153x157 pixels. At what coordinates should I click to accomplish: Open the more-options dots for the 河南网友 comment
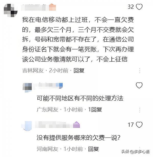click(x=139, y=148)
